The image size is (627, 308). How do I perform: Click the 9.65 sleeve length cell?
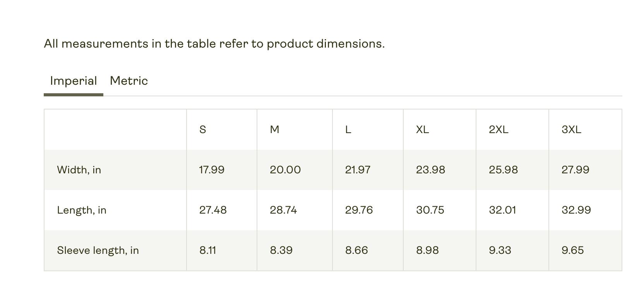572,250
